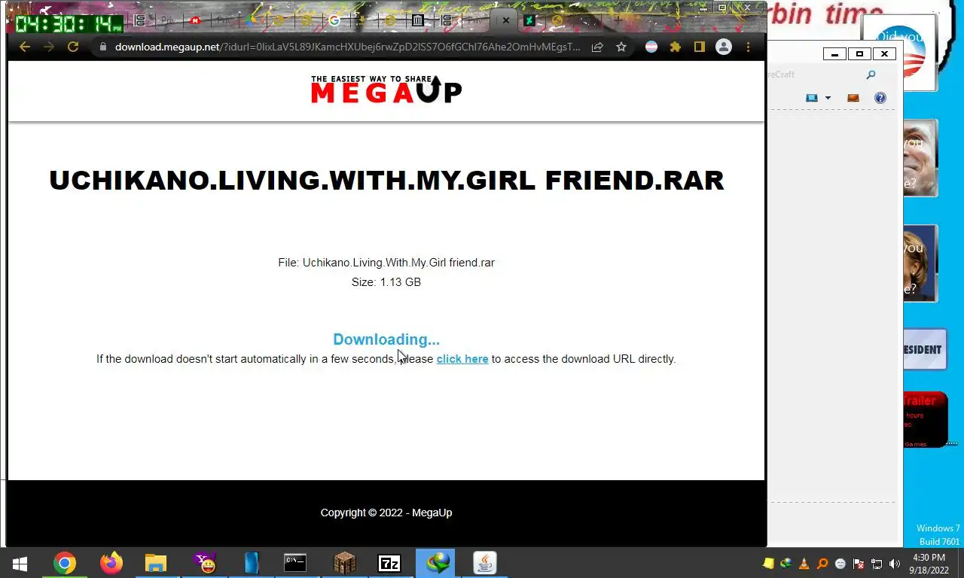Click the browser back arrow
The width and height of the screenshot is (964, 578).
click(25, 47)
